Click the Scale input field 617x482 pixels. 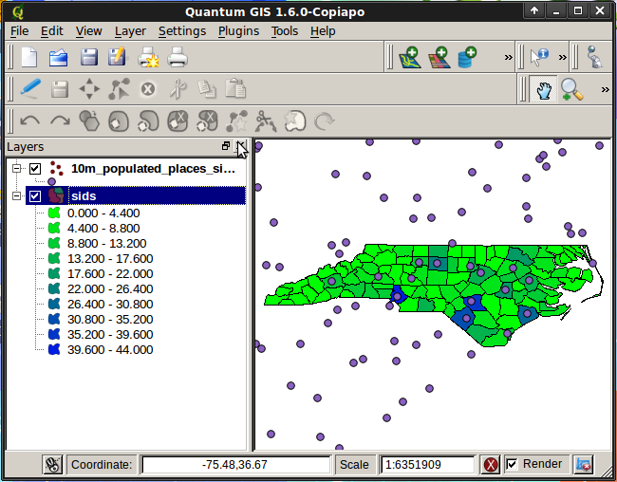pyautogui.click(x=428, y=465)
